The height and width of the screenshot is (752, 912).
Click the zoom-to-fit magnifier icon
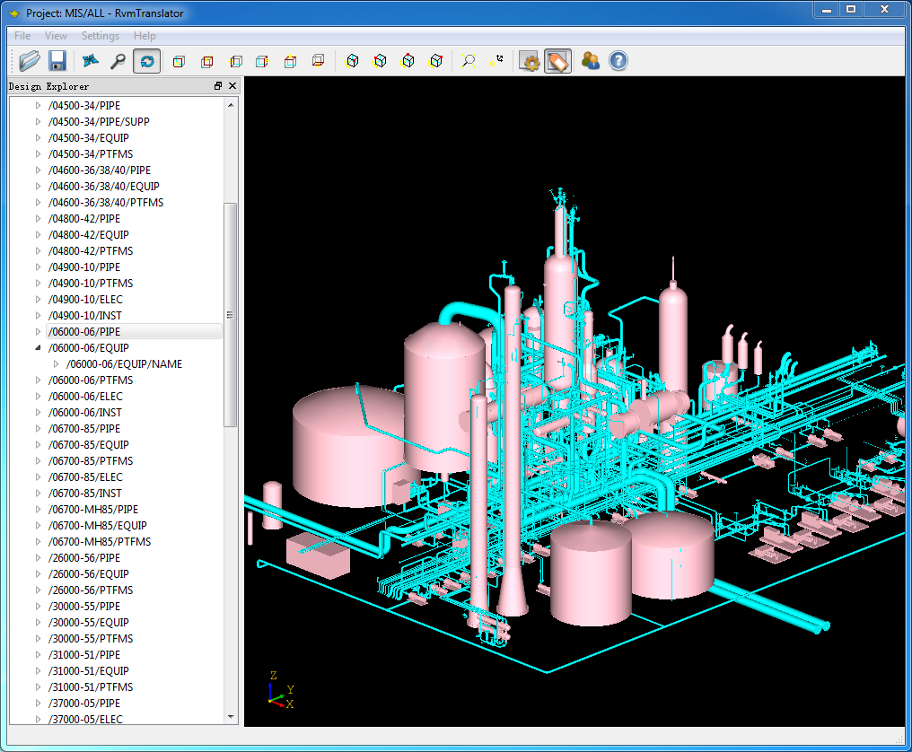tap(468, 61)
